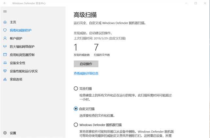This screenshot has width=210, height=138.
Task: Open 设置 at sidebar bottom
Action: (13, 133)
